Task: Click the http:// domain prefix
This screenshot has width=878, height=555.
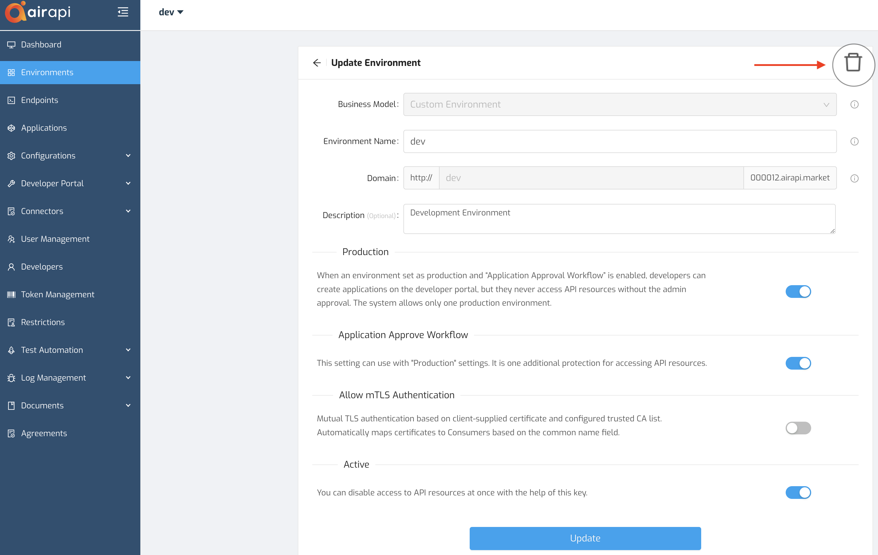Action: point(421,178)
